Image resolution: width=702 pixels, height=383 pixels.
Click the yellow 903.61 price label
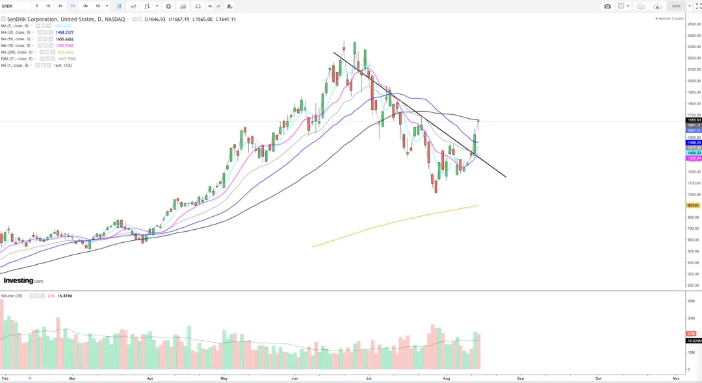click(x=693, y=206)
